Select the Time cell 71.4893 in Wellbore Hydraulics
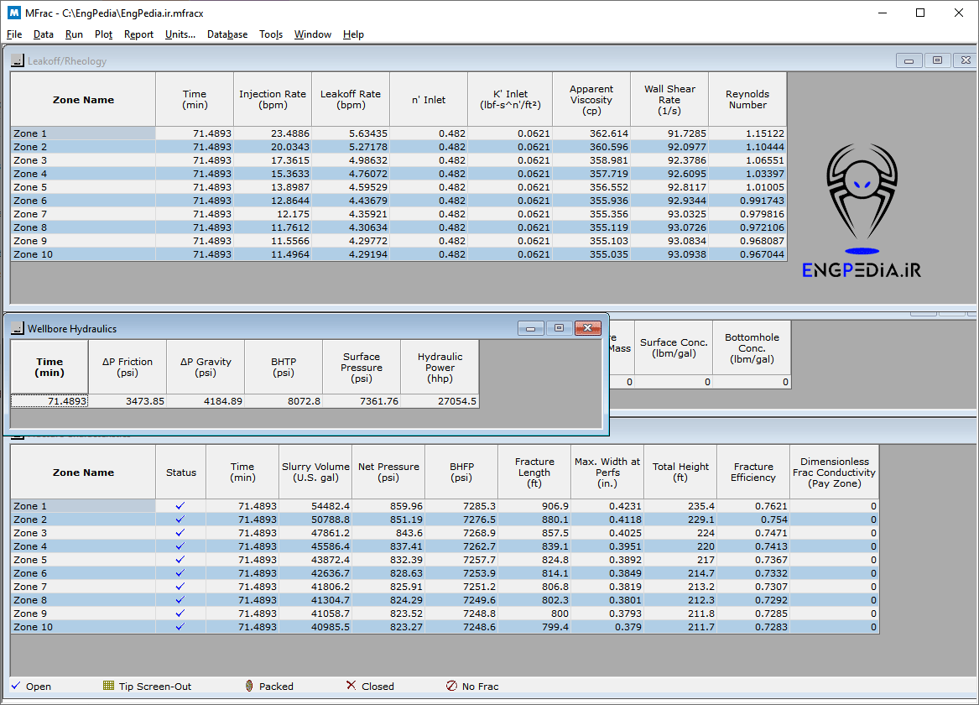The width and height of the screenshot is (979, 705). coord(49,401)
